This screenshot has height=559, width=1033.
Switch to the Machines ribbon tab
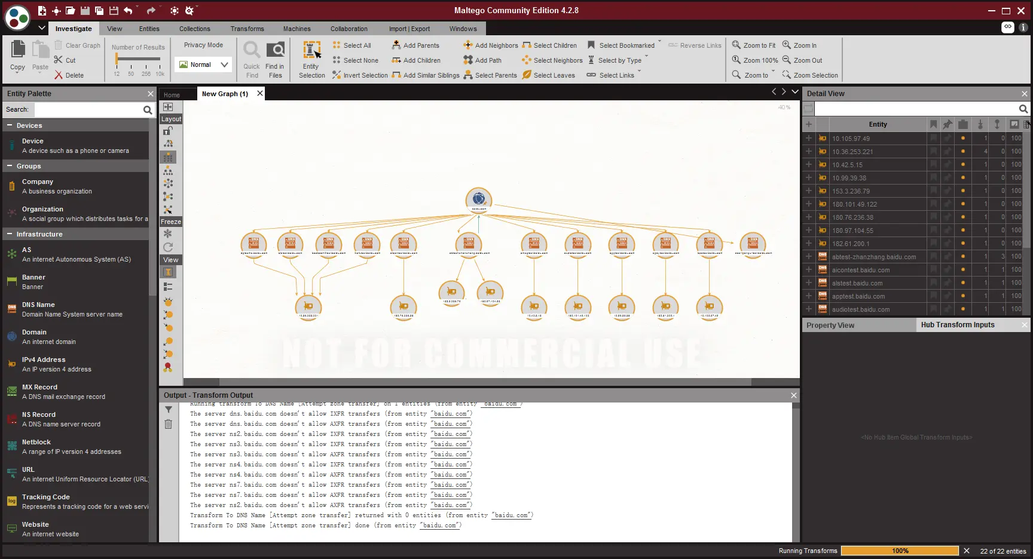pos(297,29)
